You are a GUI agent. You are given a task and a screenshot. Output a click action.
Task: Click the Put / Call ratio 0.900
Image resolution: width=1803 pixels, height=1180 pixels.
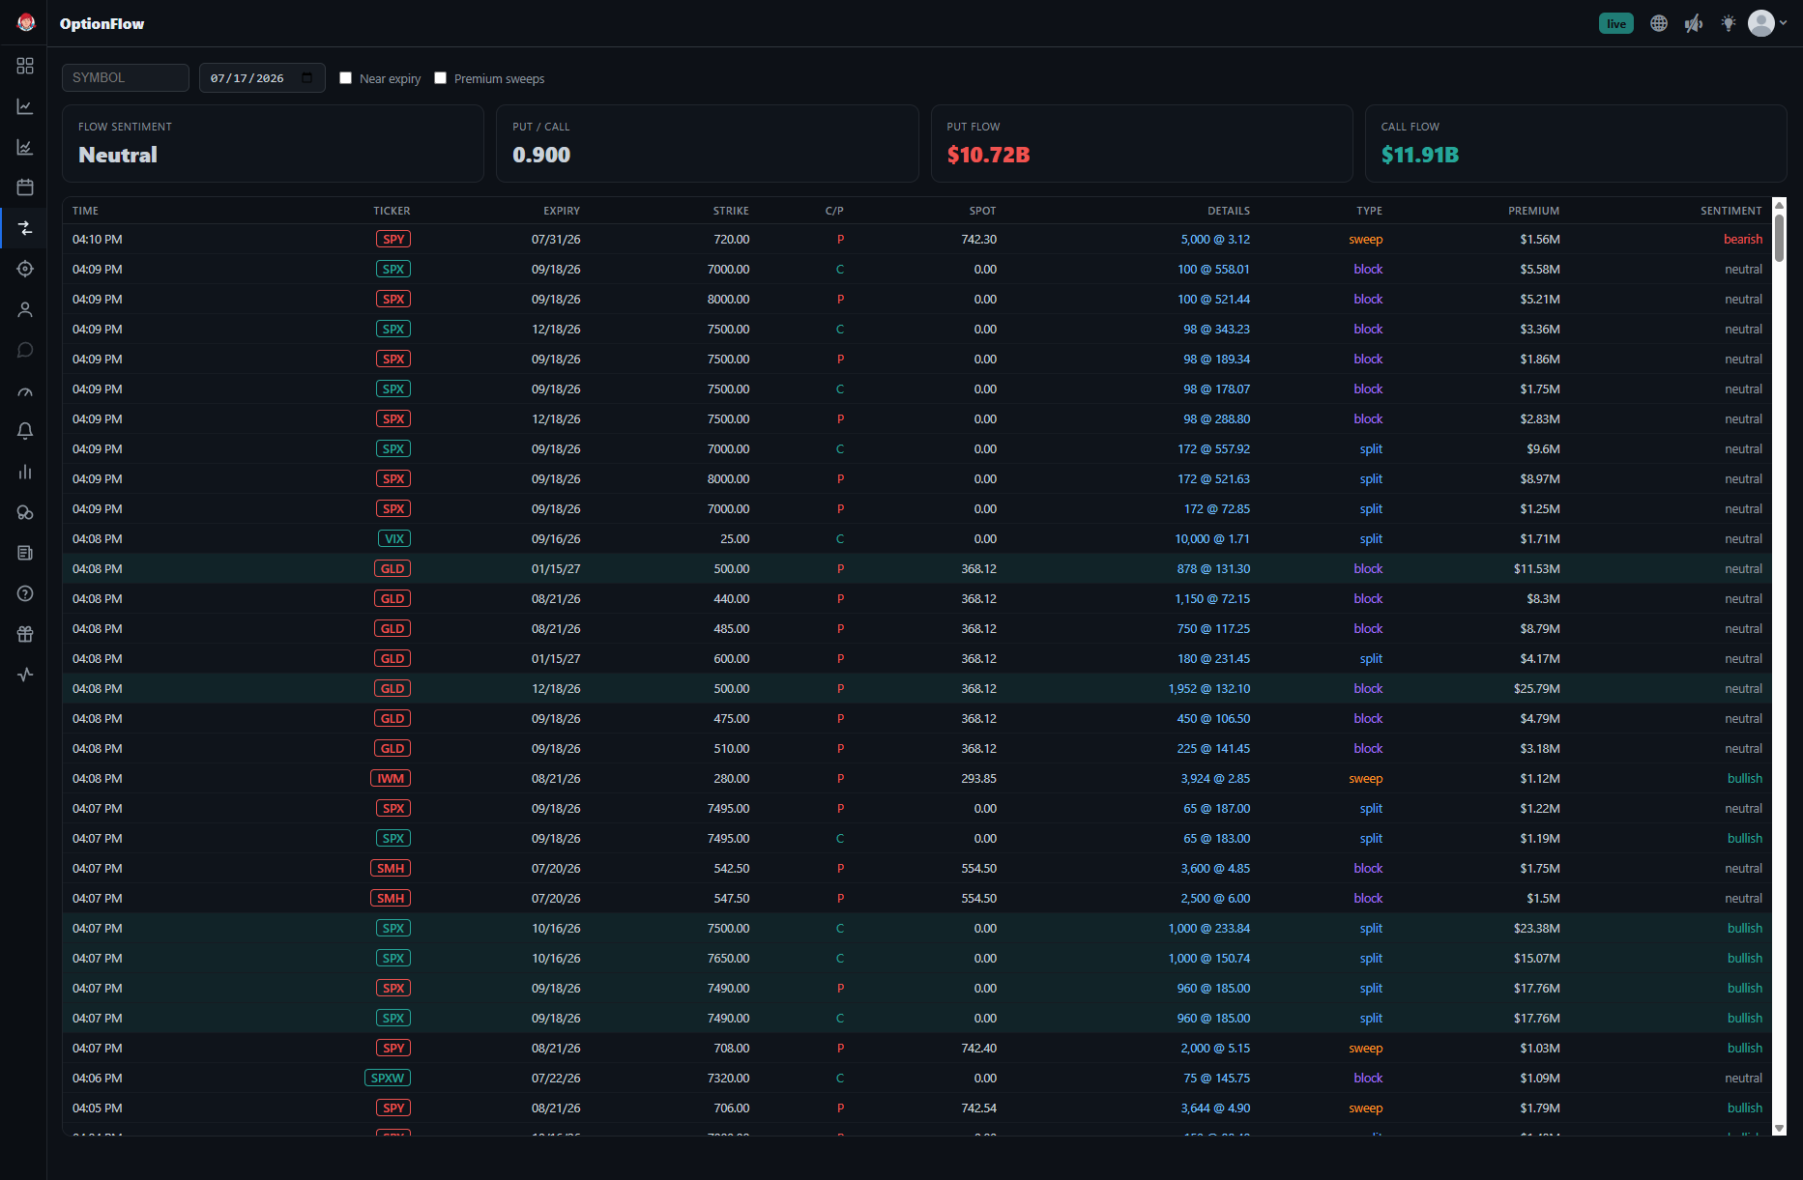(x=541, y=155)
